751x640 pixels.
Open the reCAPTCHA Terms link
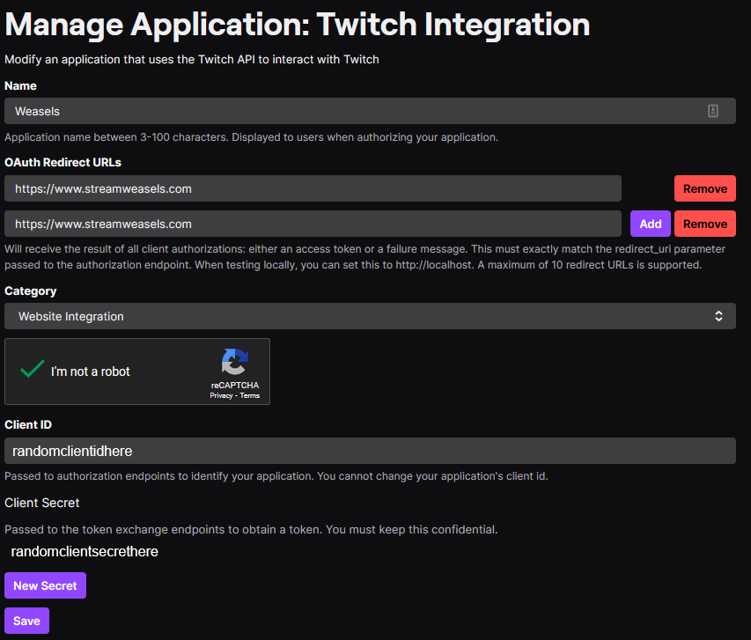pos(249,395)
